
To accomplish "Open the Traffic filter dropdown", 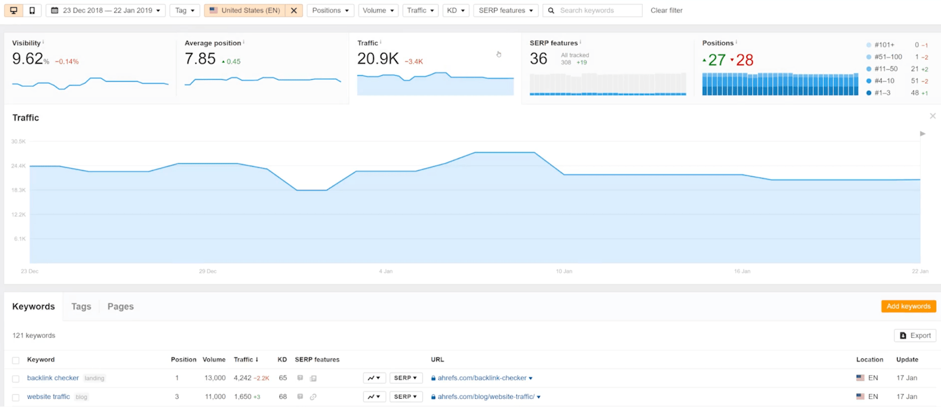I will (x=421, y=11).
